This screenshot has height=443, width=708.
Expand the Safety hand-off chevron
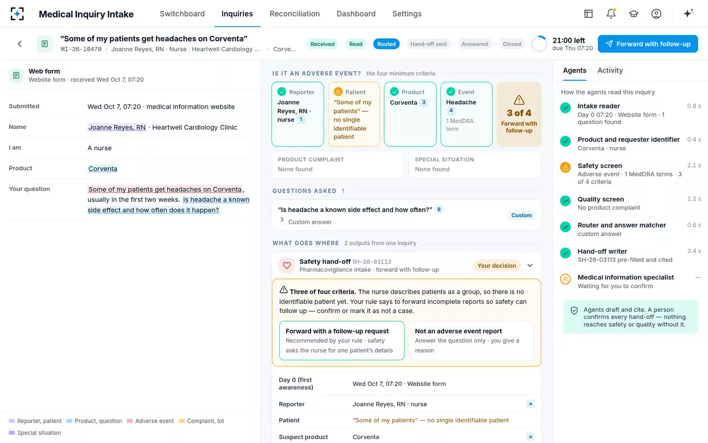click(x=530, y=265)
